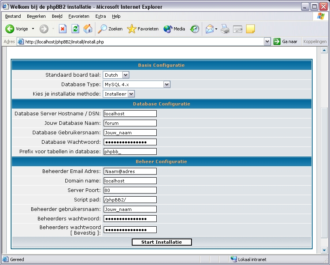The height and width of the screenshot is (265, 330).
Task: Click the Domain name field
Action: pos(130,180)
